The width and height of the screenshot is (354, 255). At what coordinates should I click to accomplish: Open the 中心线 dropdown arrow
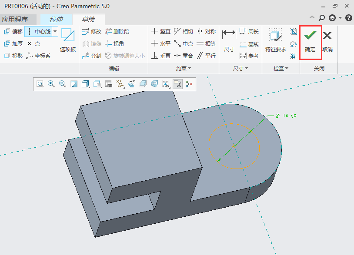point(55,31)
